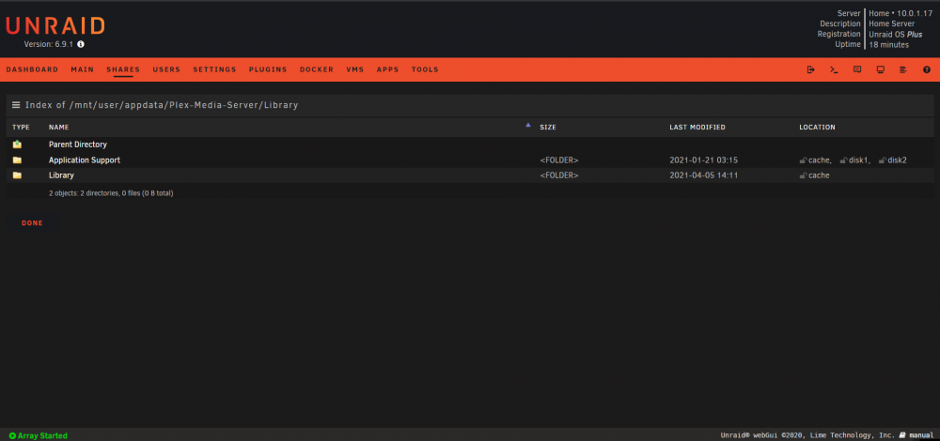
Task: Sort by the Last Modified column header
Action: tap(697, 128)
